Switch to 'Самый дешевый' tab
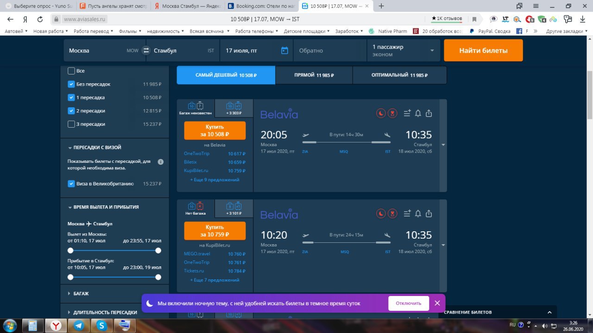 point(226,75)
